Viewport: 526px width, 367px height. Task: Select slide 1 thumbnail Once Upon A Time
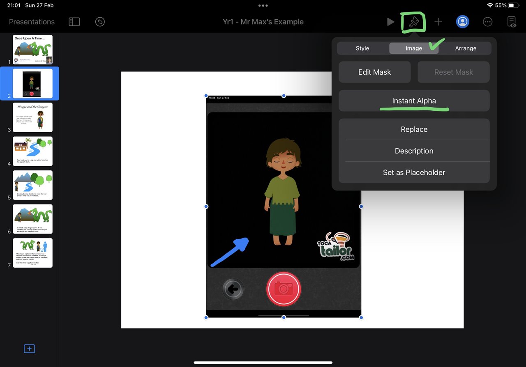click(x=33, y=50)
